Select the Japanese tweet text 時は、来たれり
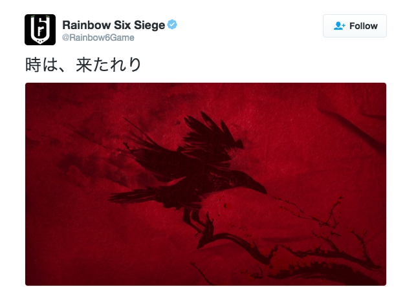This screenshot has height=287, width=394. 83,65
